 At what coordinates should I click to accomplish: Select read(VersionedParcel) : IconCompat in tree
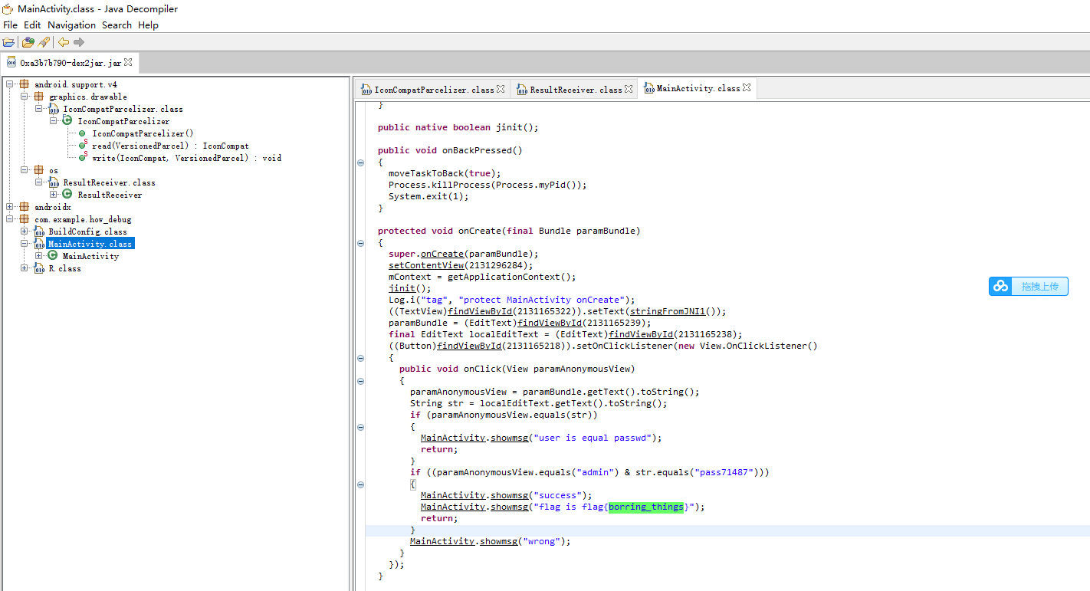click(x=170, y=146)
